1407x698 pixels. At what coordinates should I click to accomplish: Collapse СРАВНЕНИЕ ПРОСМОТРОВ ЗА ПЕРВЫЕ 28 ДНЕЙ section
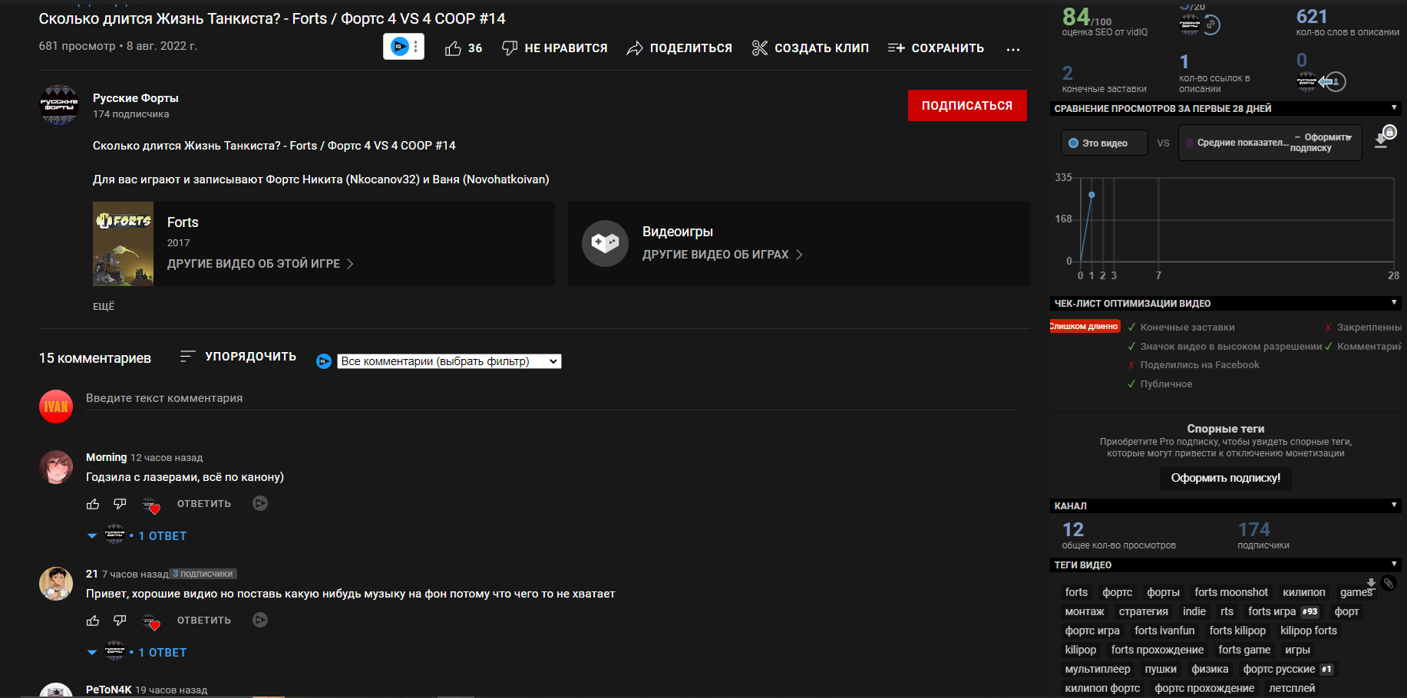click(1394, 108)
